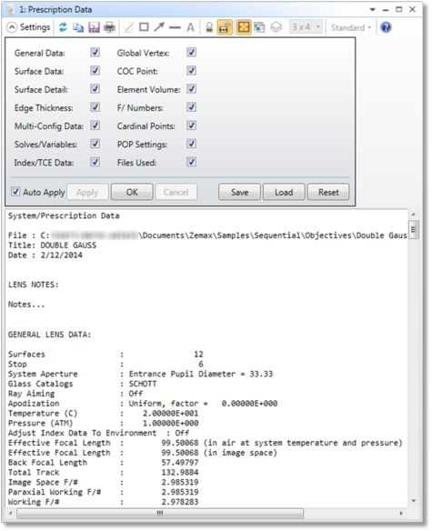Click the greyed layers stack icon
The height and width of the screenshot is (531, 432).
click(x=276, y=27)
